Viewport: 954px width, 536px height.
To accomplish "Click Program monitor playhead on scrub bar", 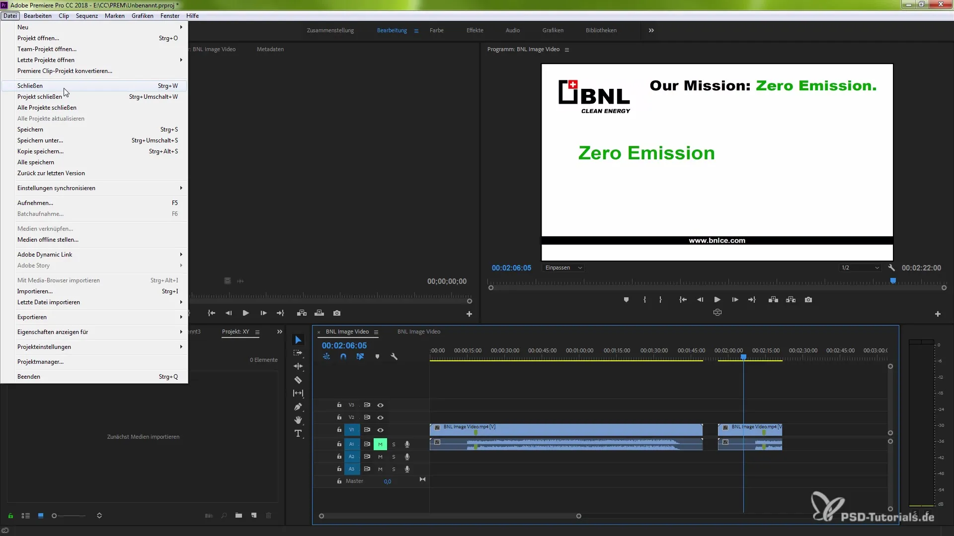I will [x=893, y=281].
